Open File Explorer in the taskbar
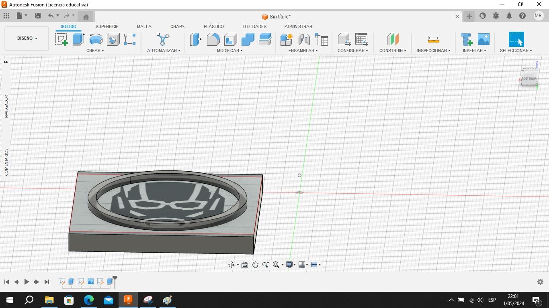Screen dimensions: 549x308 tap(49, 300)
